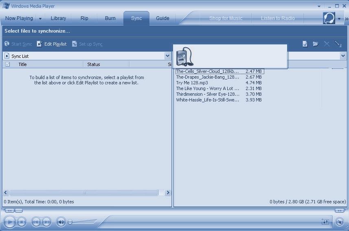This screenshot has width=349, height=231.
Task: Click the diagonal arrow icon on device toolbar
Action: (338, 44)
